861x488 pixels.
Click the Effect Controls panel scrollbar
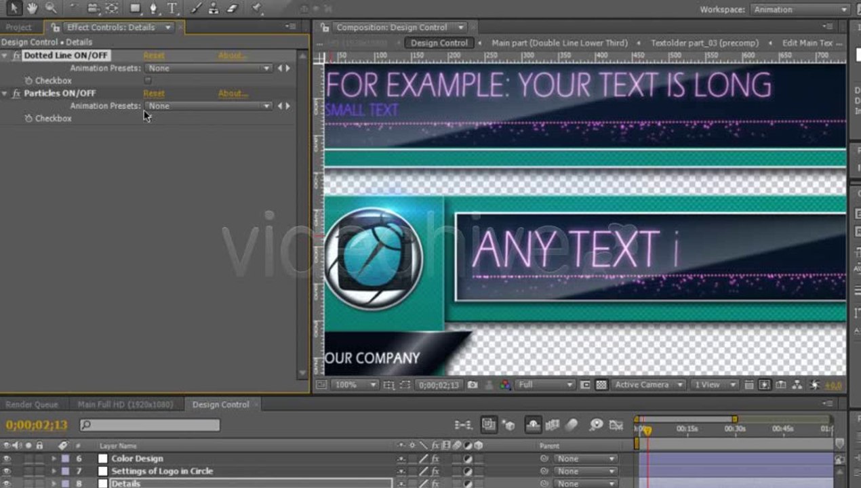pyautogui.click(x=304, y=216)
